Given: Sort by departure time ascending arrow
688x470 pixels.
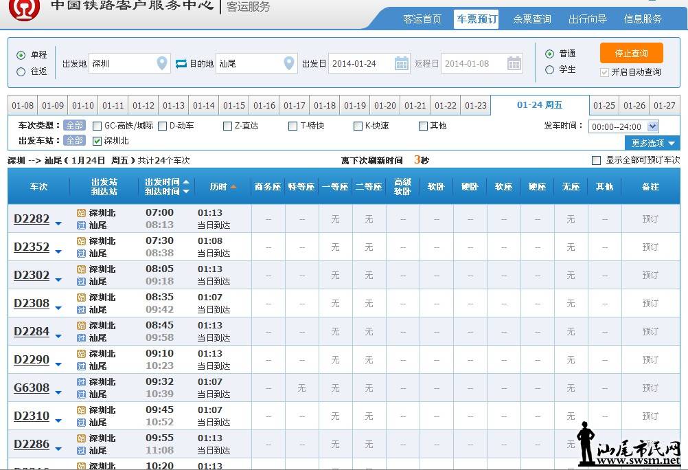Looking at the screenshot, I should point(186,181).
